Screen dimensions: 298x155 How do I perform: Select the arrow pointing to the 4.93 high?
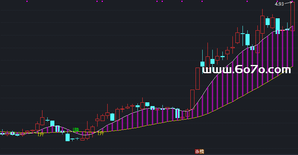[288, 3]
